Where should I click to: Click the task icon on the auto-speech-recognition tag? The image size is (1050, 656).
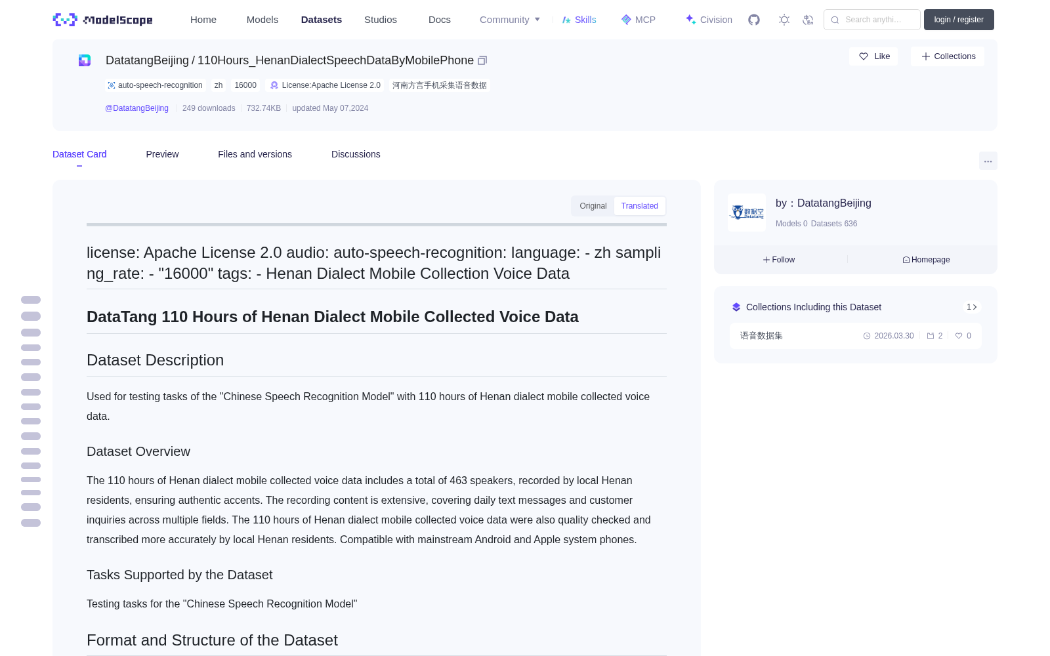click(112, 85)
